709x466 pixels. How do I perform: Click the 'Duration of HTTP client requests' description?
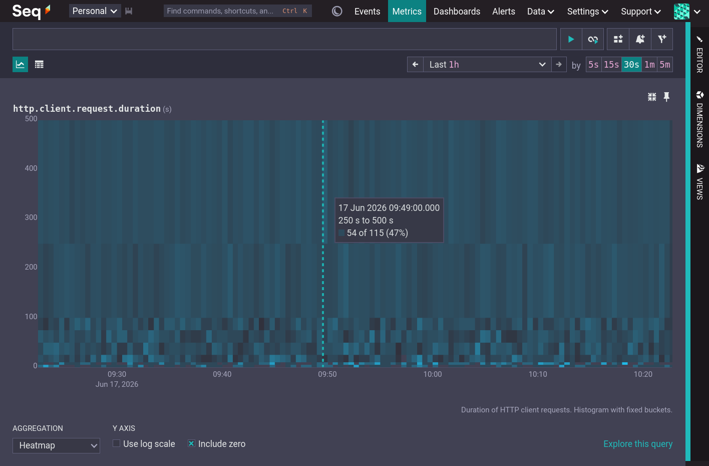click(x=566, y=410)
